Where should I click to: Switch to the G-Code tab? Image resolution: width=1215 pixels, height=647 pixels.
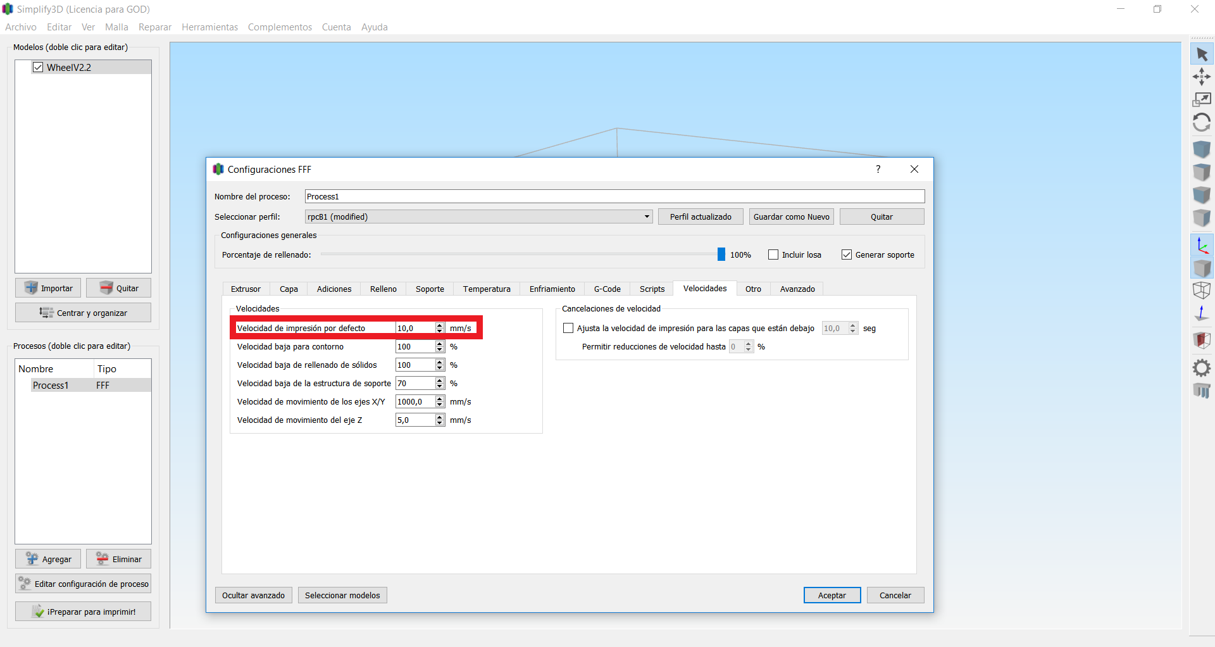click(x=607, y=289)
